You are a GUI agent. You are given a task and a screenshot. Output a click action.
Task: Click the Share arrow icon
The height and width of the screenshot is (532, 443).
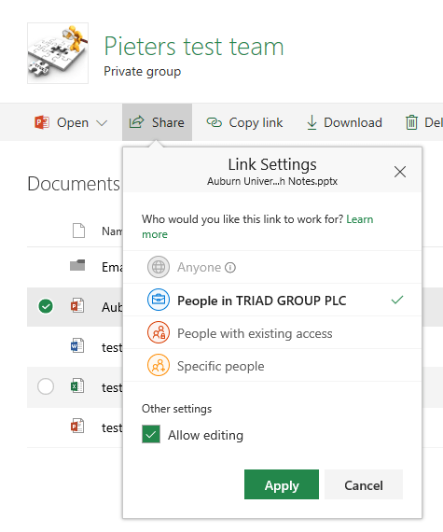[136, 122]
